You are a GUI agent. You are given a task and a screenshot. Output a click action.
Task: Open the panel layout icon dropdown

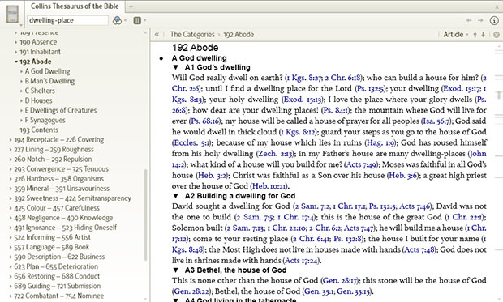click(x=137, y=20)
